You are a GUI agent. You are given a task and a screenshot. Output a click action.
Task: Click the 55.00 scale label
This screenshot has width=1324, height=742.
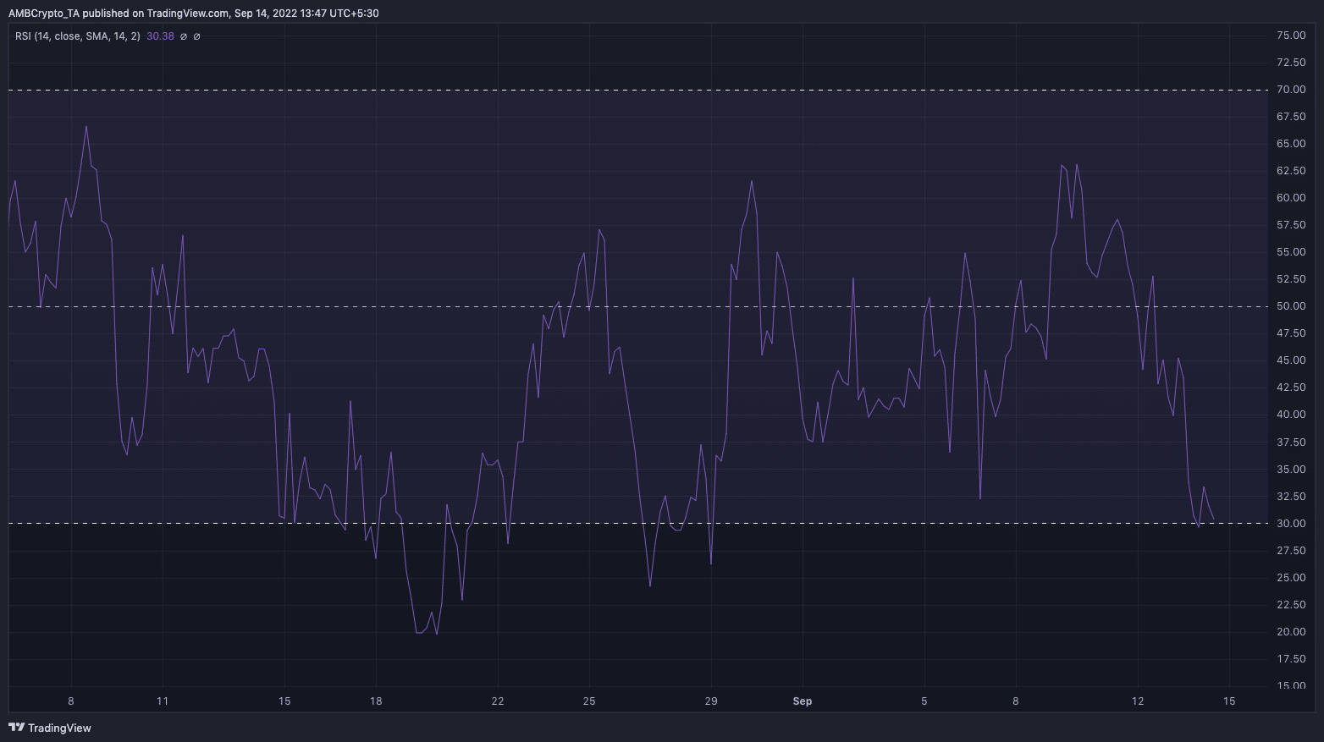pyautogui.click(x=1291, y=252)
